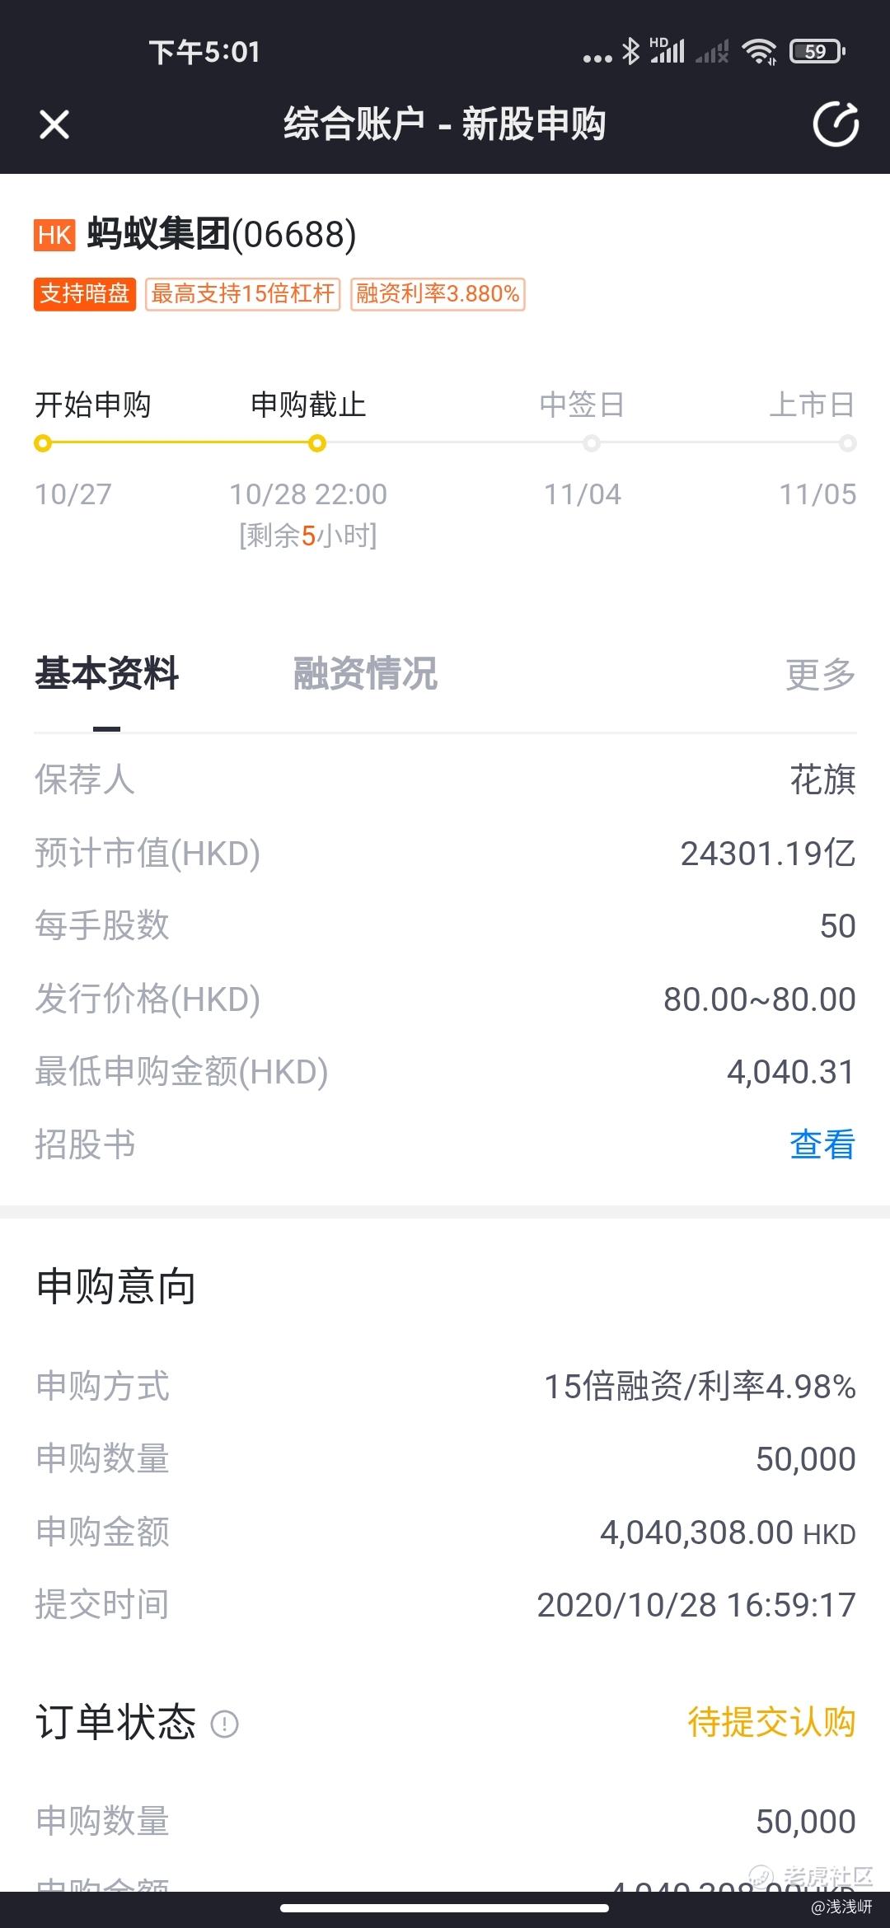Tap the Wi-Fi status icon
Viewport: 890px width, 1928px height.
759,52
